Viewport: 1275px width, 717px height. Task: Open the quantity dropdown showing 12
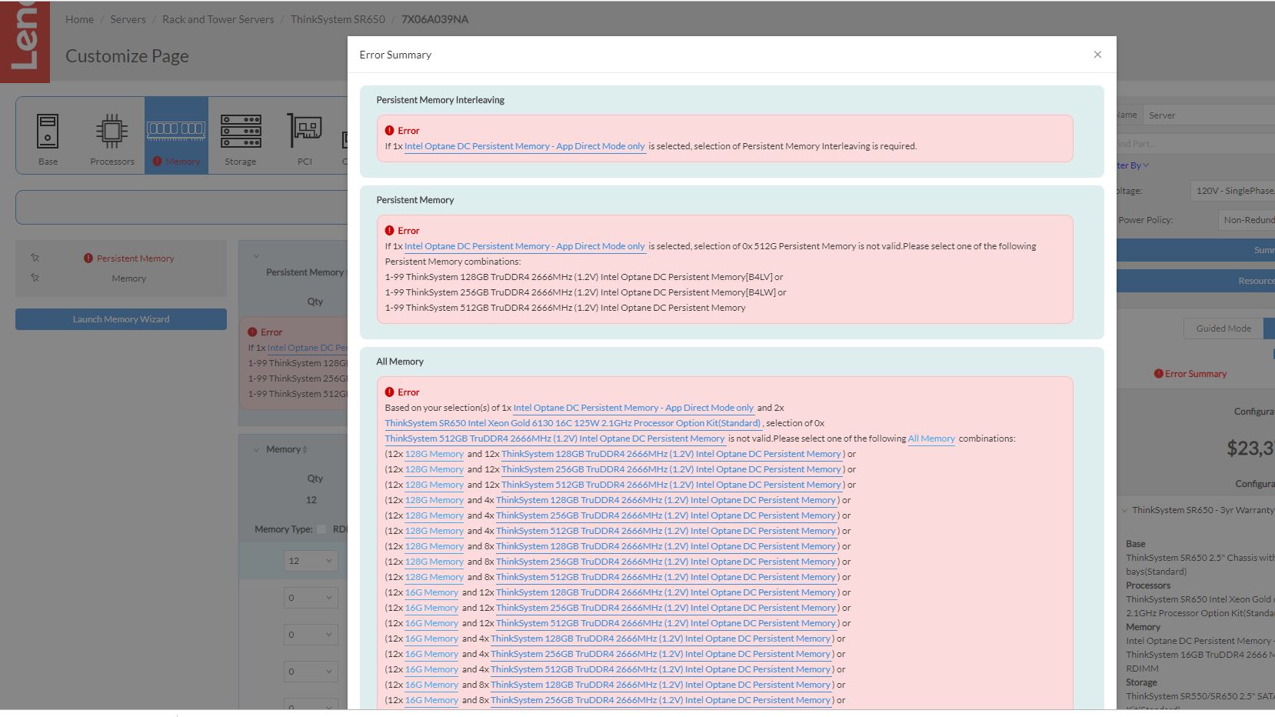(x=311, y=561)
